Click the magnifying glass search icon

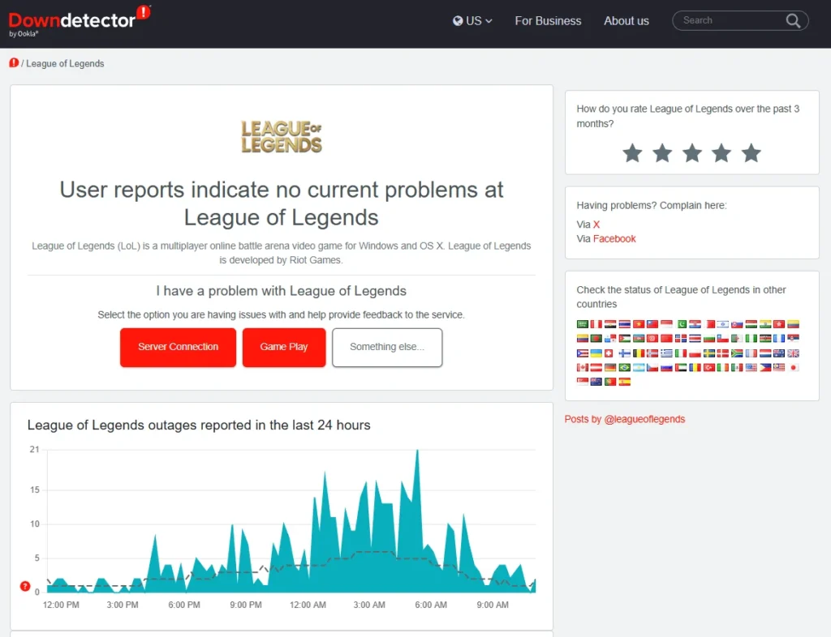coord(793,21)
